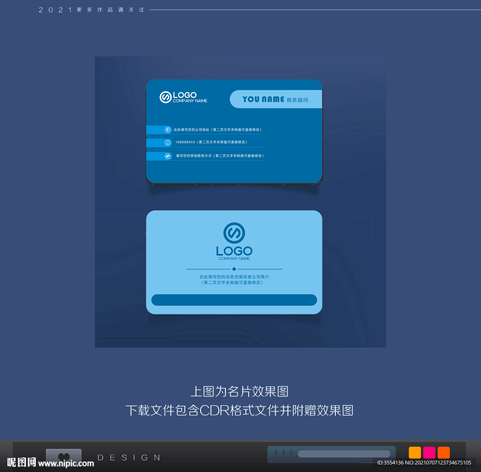The width and height of the screenshot is (481, 472).
Task: Click the DESIGN label button
Action: (x=128, y=457)
